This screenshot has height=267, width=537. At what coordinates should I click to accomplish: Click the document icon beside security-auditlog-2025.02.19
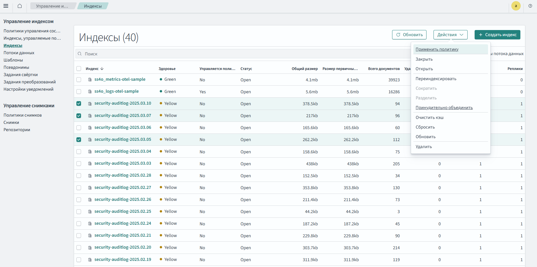pos(90,260)
